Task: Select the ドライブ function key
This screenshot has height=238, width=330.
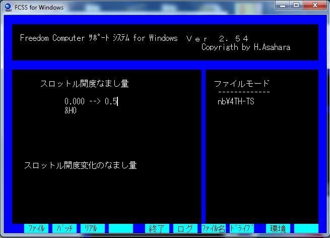Action: pos(242,228)
